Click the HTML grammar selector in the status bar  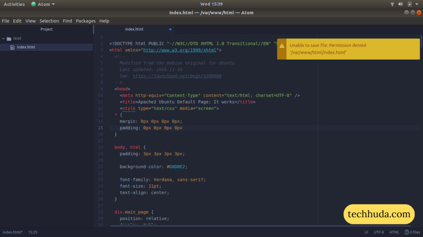(x=394, y=232)
